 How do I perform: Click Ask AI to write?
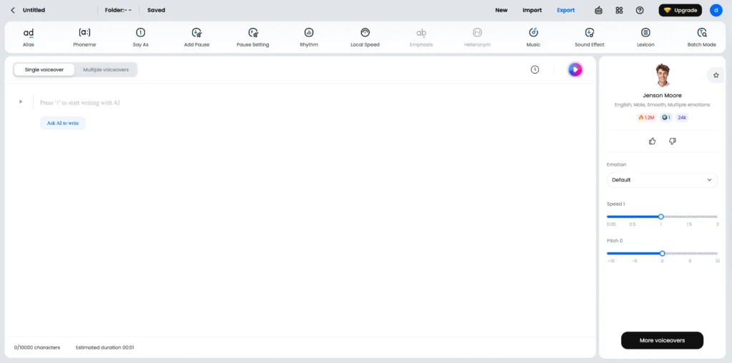click(x=63, y=123)
